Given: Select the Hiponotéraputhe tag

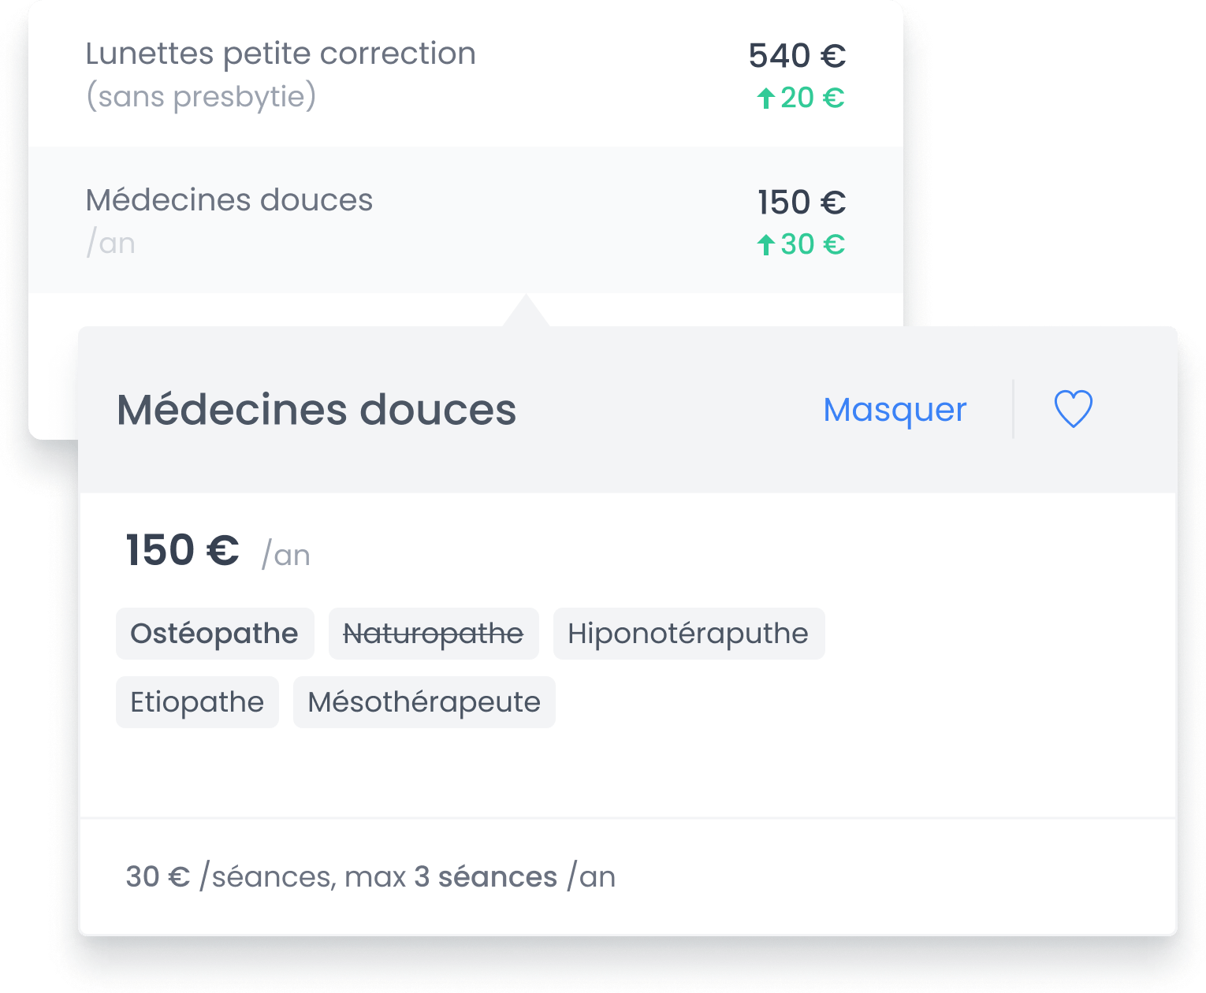Looking at the screenshot, I should click(688, 634).
